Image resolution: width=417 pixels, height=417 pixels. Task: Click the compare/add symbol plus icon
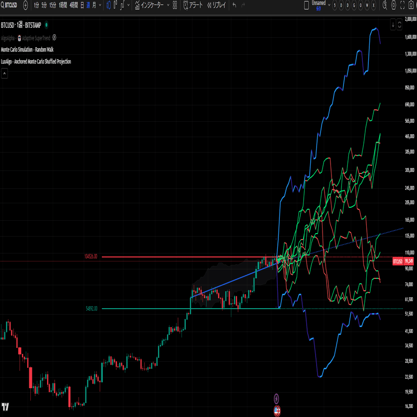[25, 5]
